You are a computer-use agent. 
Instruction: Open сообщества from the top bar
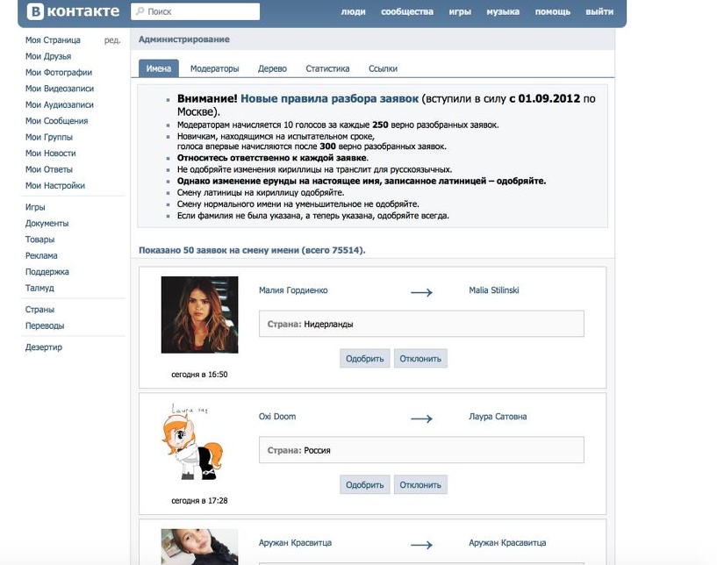[407, 11]
